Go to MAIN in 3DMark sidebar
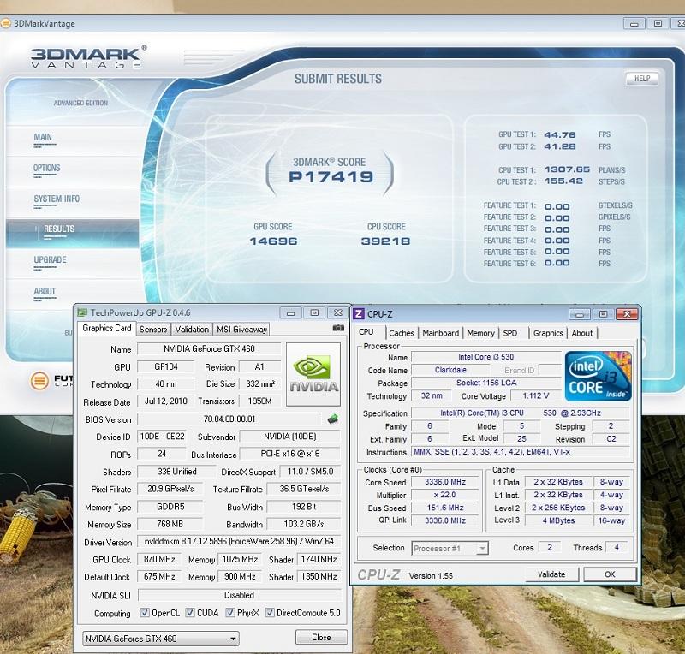Image resolution: width=685 pixels, height=654 pixels. coord(43,137)
